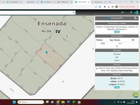This screenshot has width=140, height=105.
Task: Open the browser extensions puzzle icon
Action: tap(105, 7)
